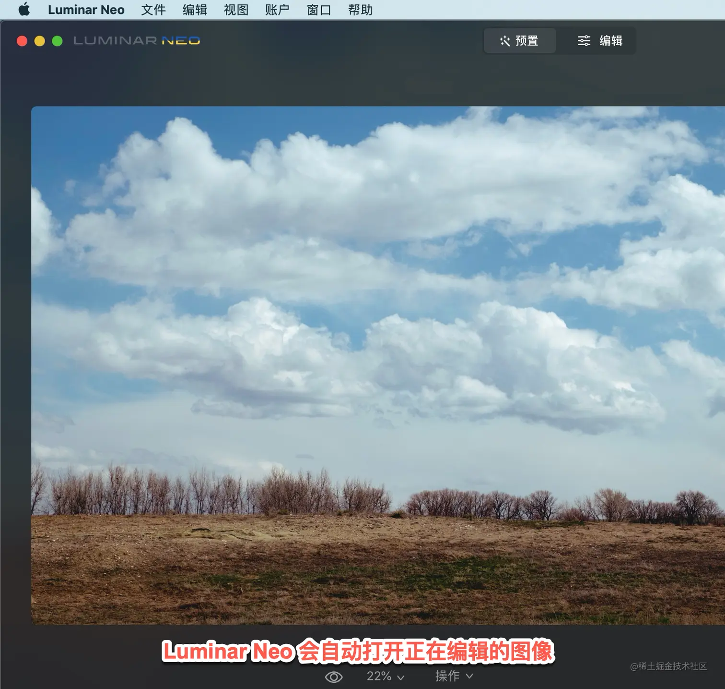Minimize window with the yellow button
Screen dimensions: 725x689
40,41
